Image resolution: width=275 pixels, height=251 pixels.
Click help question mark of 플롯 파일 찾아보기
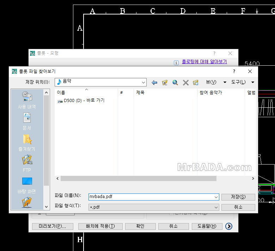[234, 71]
